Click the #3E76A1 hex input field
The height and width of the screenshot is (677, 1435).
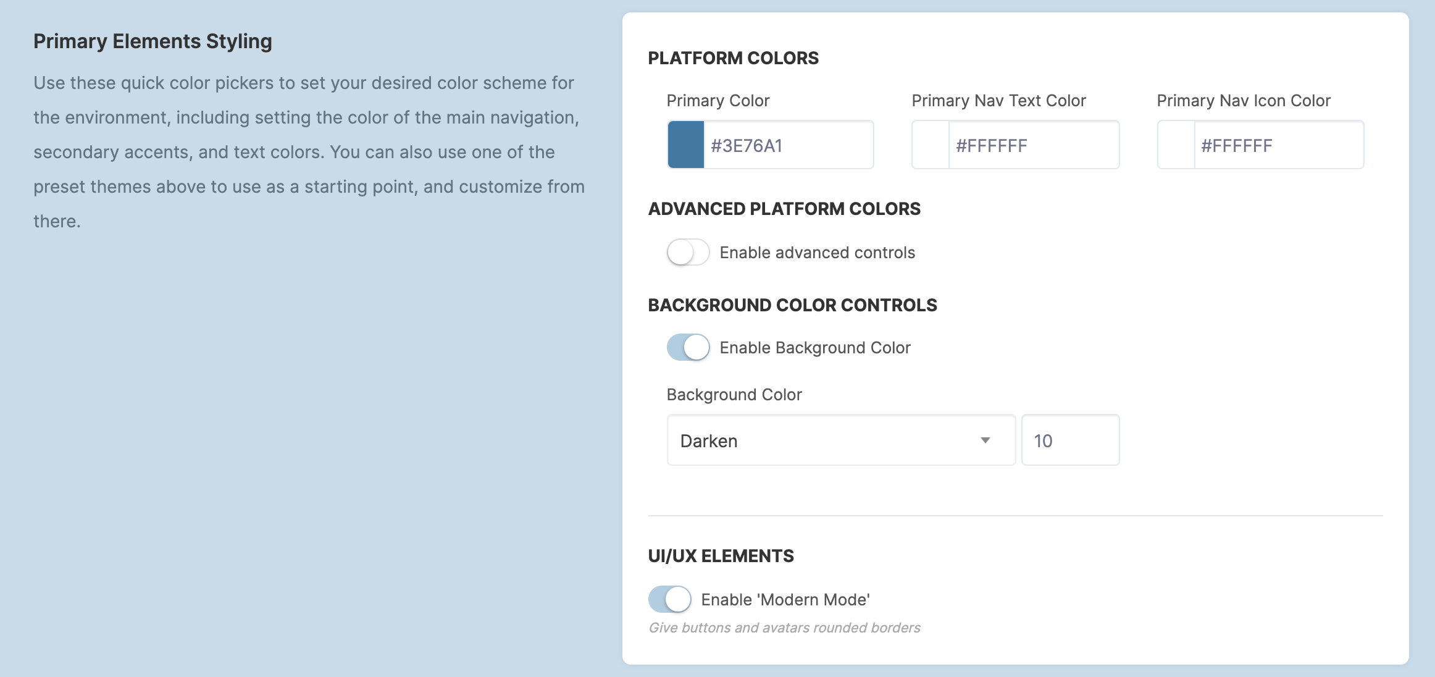[789, 145]
